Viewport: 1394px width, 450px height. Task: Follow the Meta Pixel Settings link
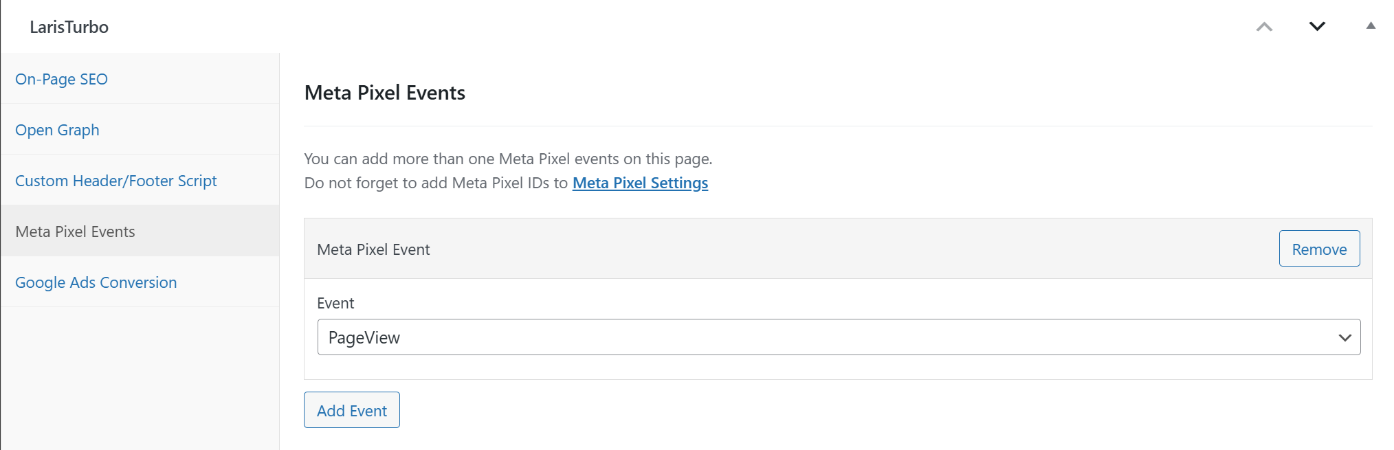click(640, 183)
